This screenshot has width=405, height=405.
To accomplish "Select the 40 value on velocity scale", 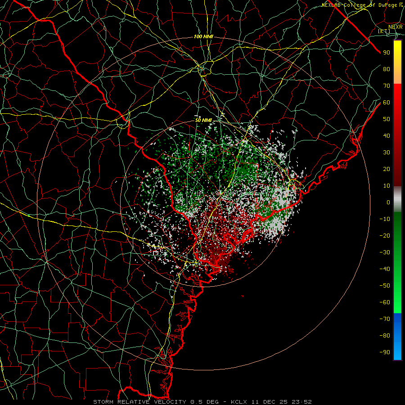I will (387, 135).
